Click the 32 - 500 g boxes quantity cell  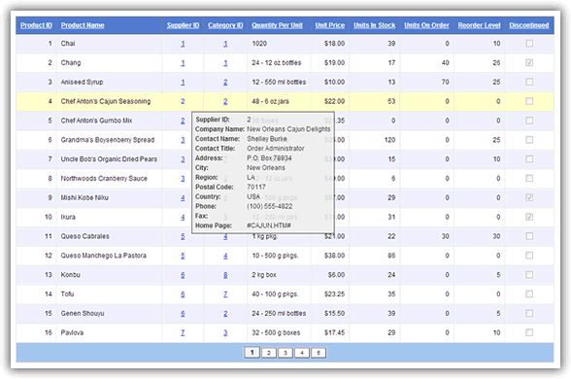[276, 332]
